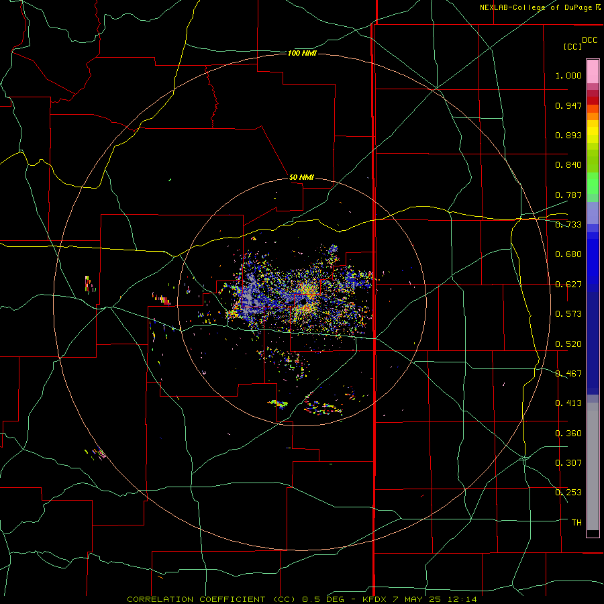The width and height of the screenshot is (604, 604).
Task: Click the NEXLAB-College of DuPage credit text
Action: (540, 7)
